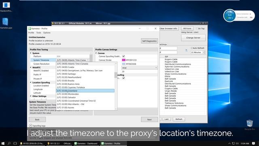Viewport: 259px width, 146px height.
Task: Select (UTC-01:00) Azores timezone
Action: [85, 107]
